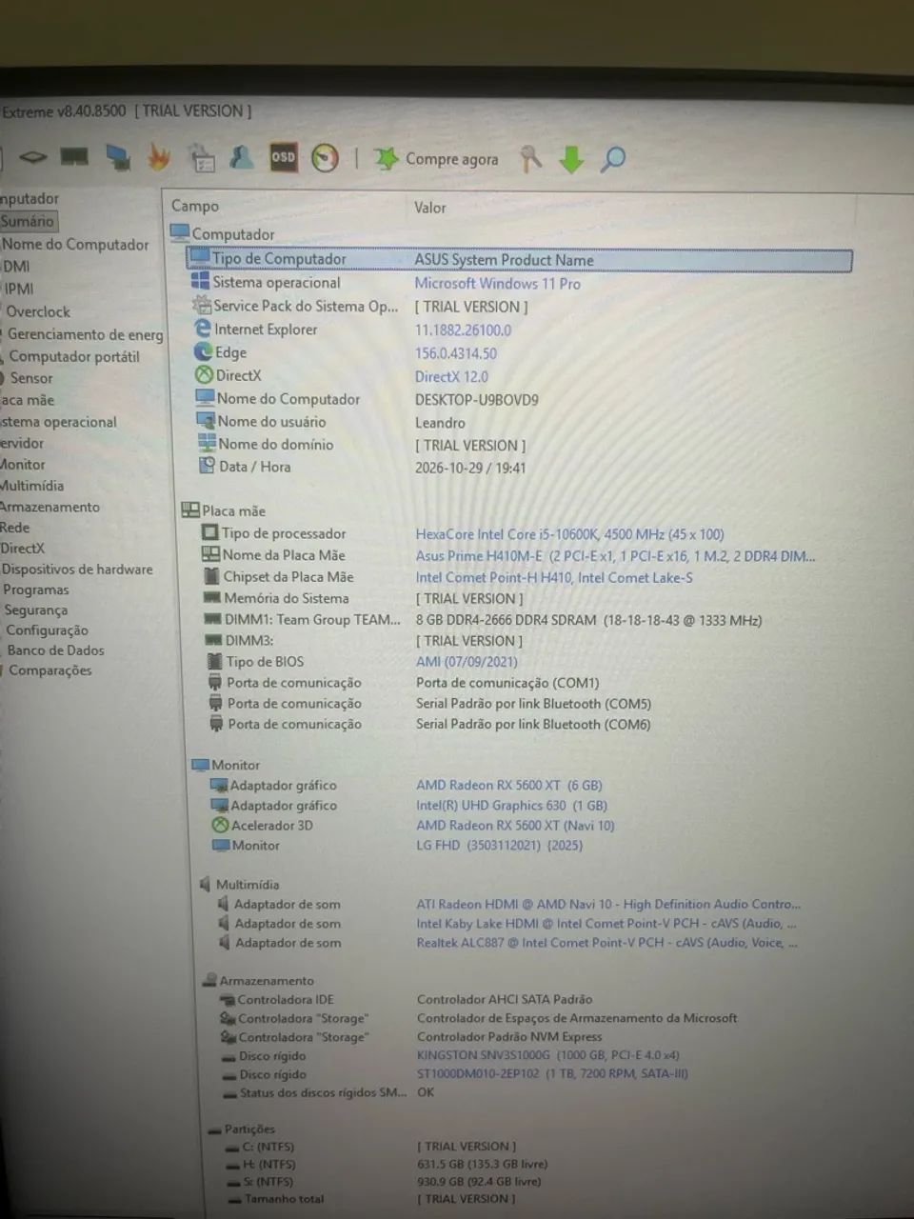Open the memory module benchmark toolbar icon
The height and width of the screenshot is (1219, 914).
74,156
